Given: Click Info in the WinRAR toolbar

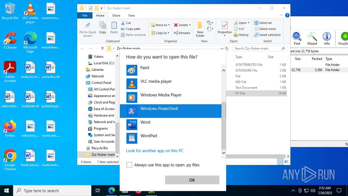Looking at the screenshot, I should click(x=327, y=39).
